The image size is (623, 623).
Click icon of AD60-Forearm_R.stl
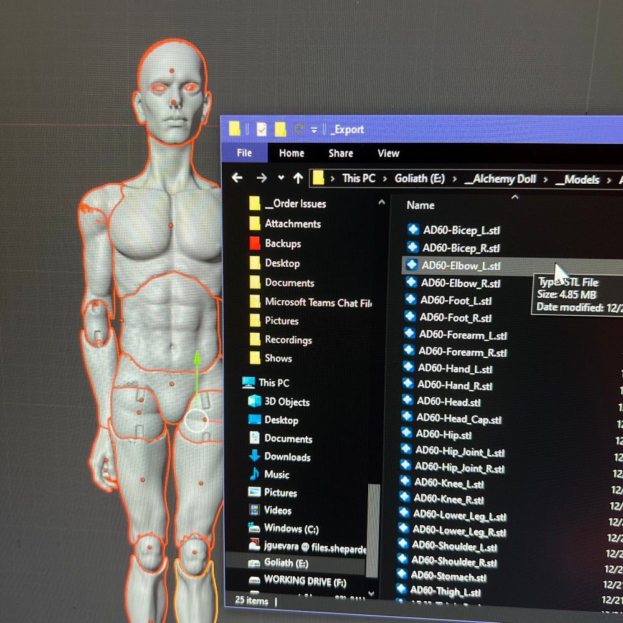(x=409, y=350)
